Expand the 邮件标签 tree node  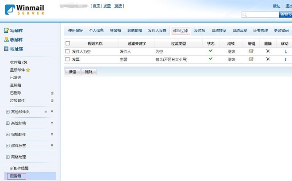pos(8,146)
